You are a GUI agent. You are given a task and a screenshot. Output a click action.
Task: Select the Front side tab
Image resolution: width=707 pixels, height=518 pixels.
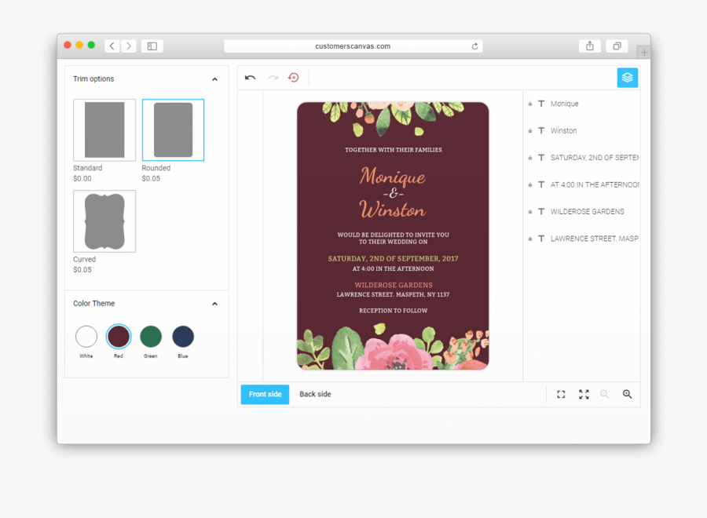[265, 394]
